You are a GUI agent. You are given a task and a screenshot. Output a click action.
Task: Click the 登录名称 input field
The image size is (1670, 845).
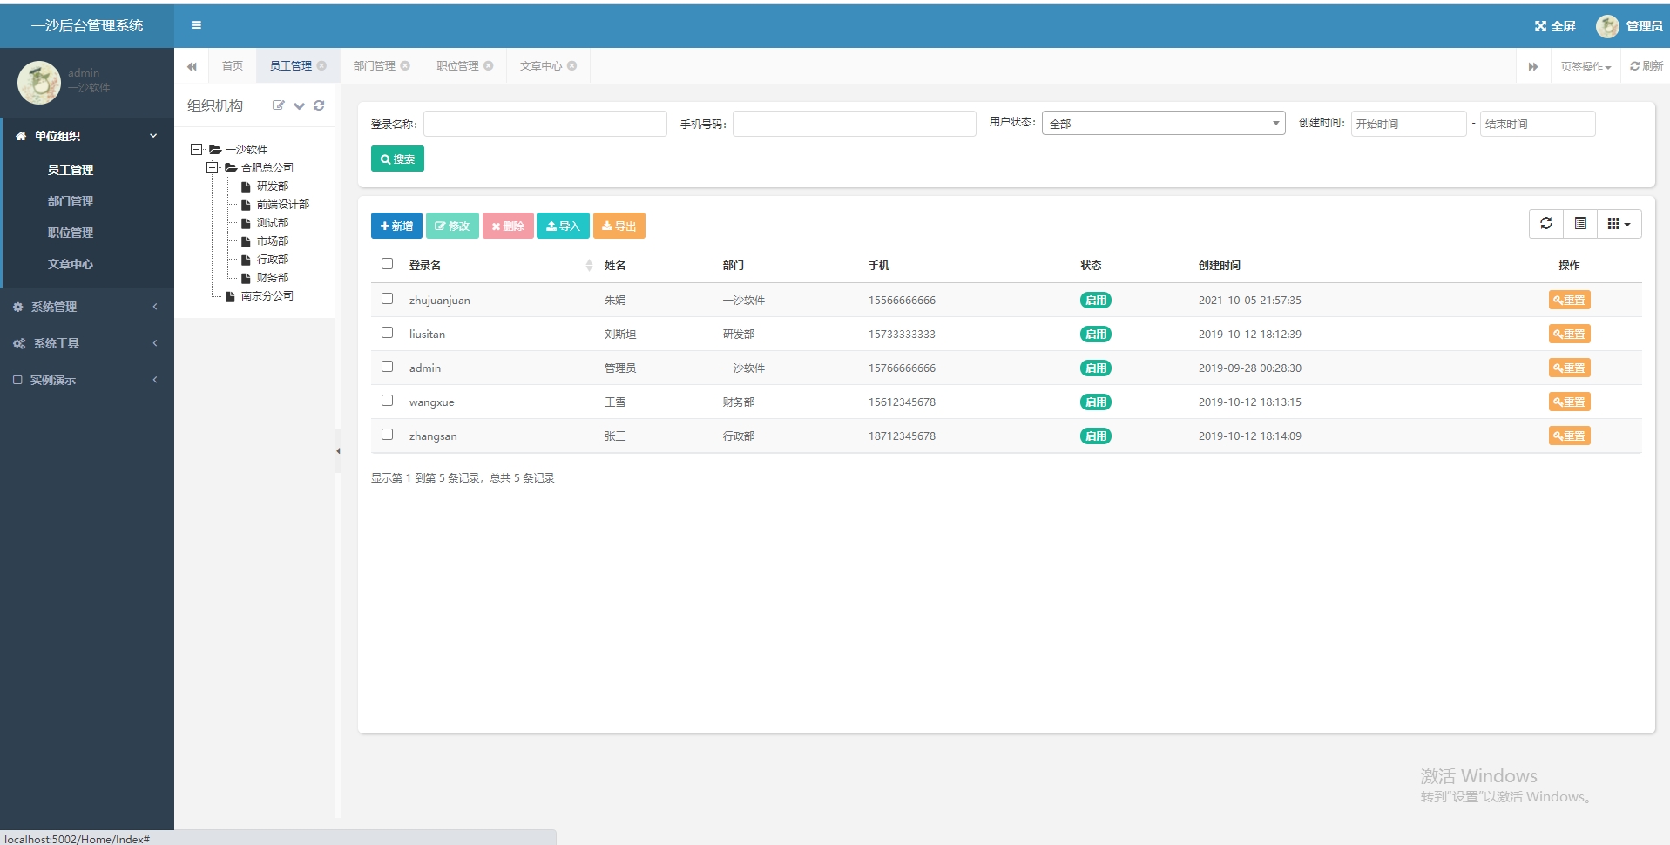545,123
